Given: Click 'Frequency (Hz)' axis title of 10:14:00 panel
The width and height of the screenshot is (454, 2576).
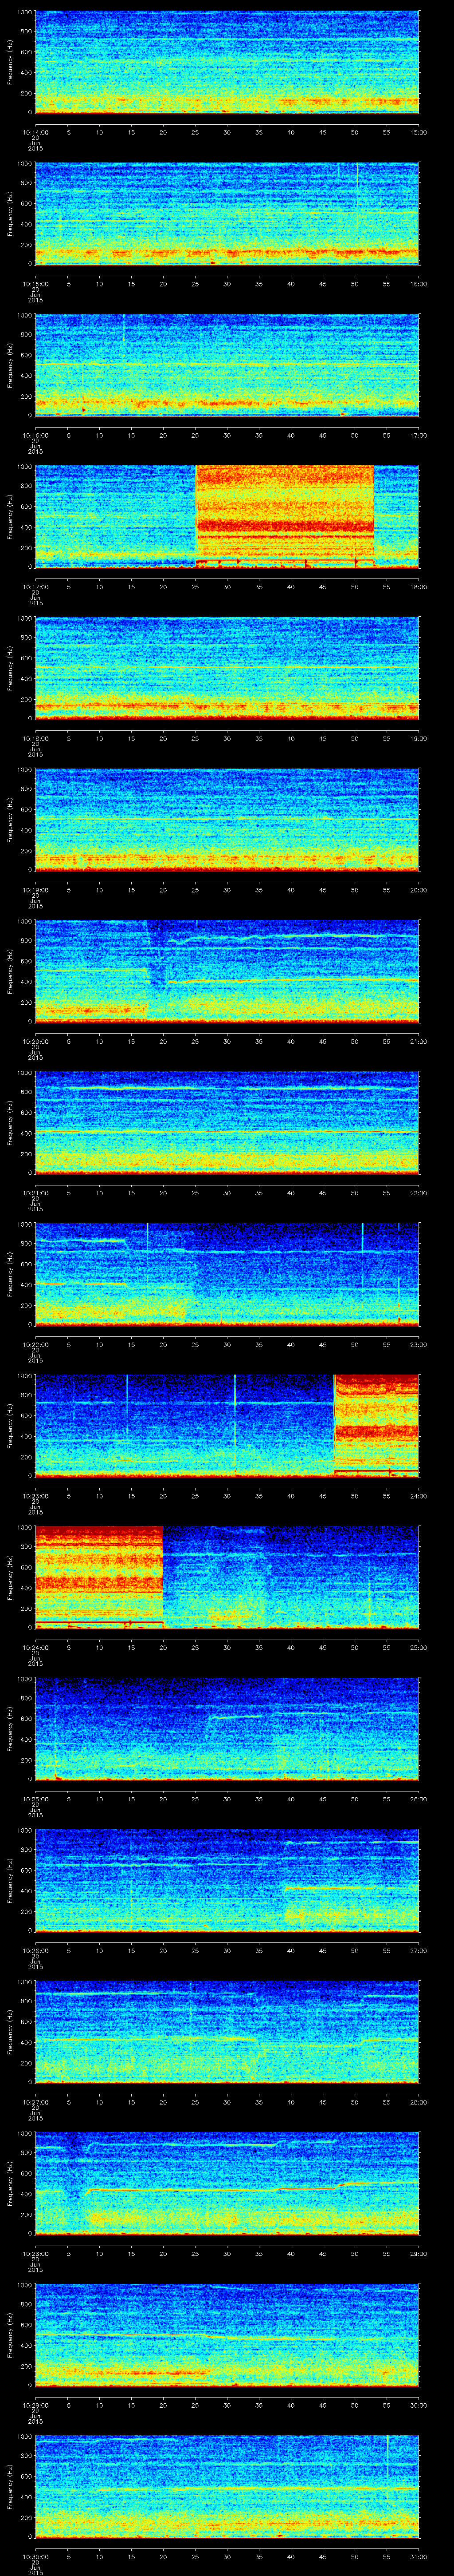Looking at the screenshot, I should (10, 62).
